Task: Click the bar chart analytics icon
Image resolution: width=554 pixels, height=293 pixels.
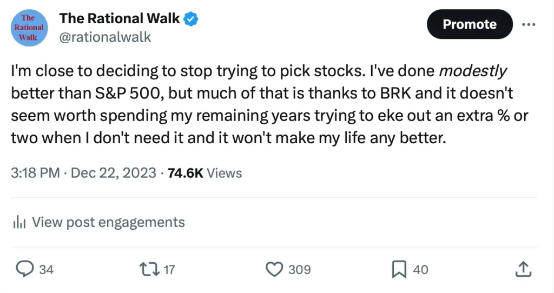Action: [19, 222]
